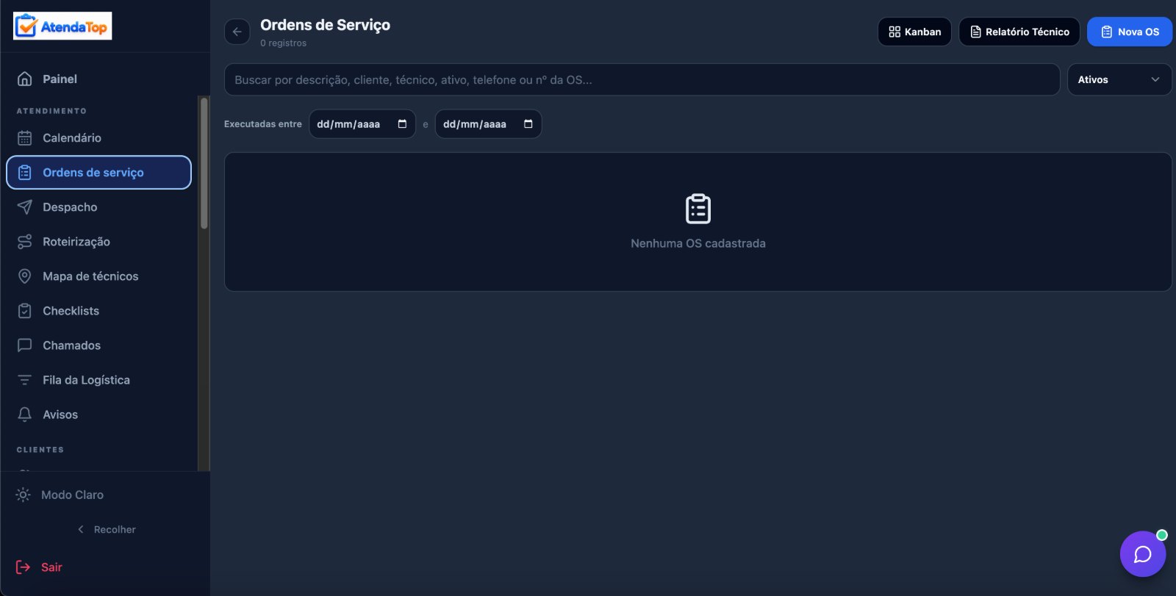
Task: Go to Chamados menu item
Action: [98, 345]
